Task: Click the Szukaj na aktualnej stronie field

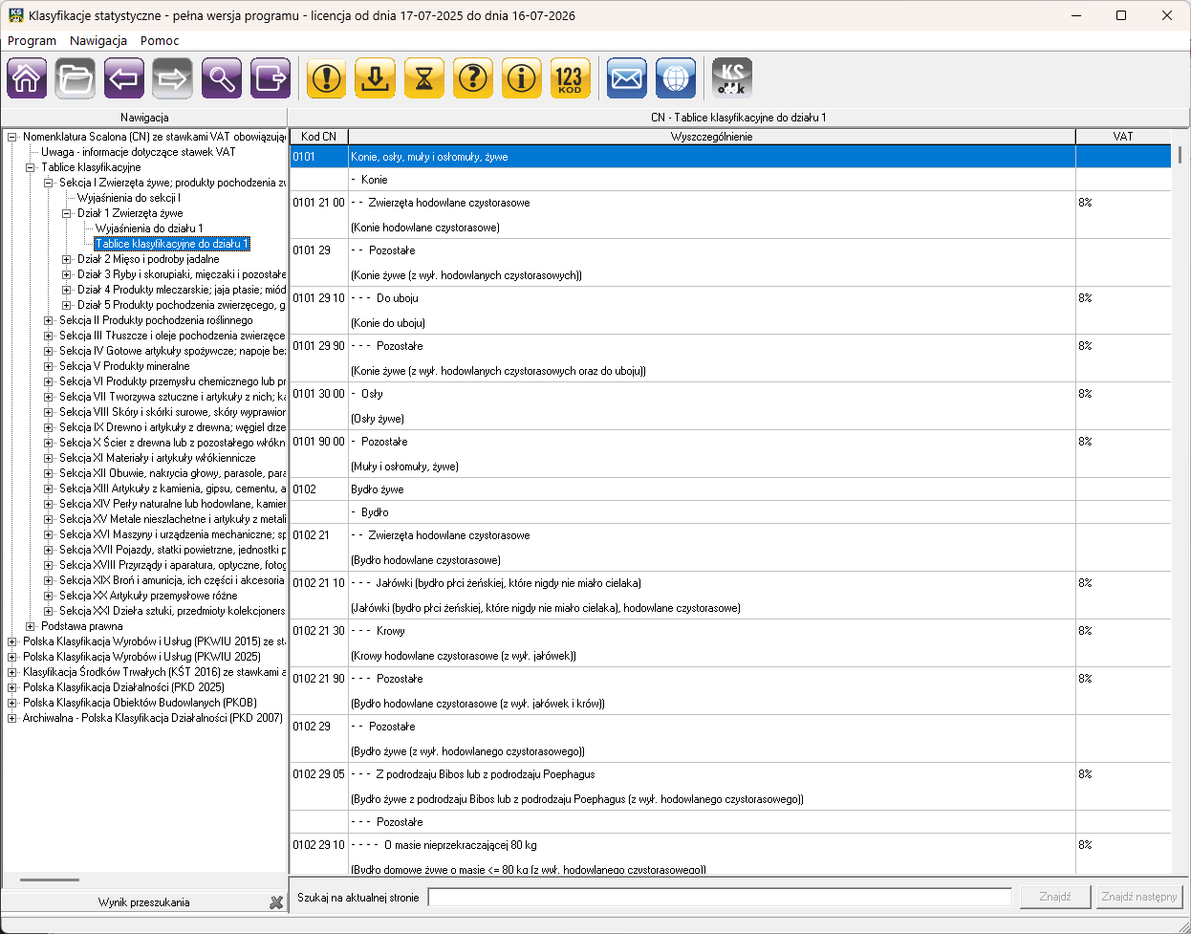Action: tap(719, 898)
